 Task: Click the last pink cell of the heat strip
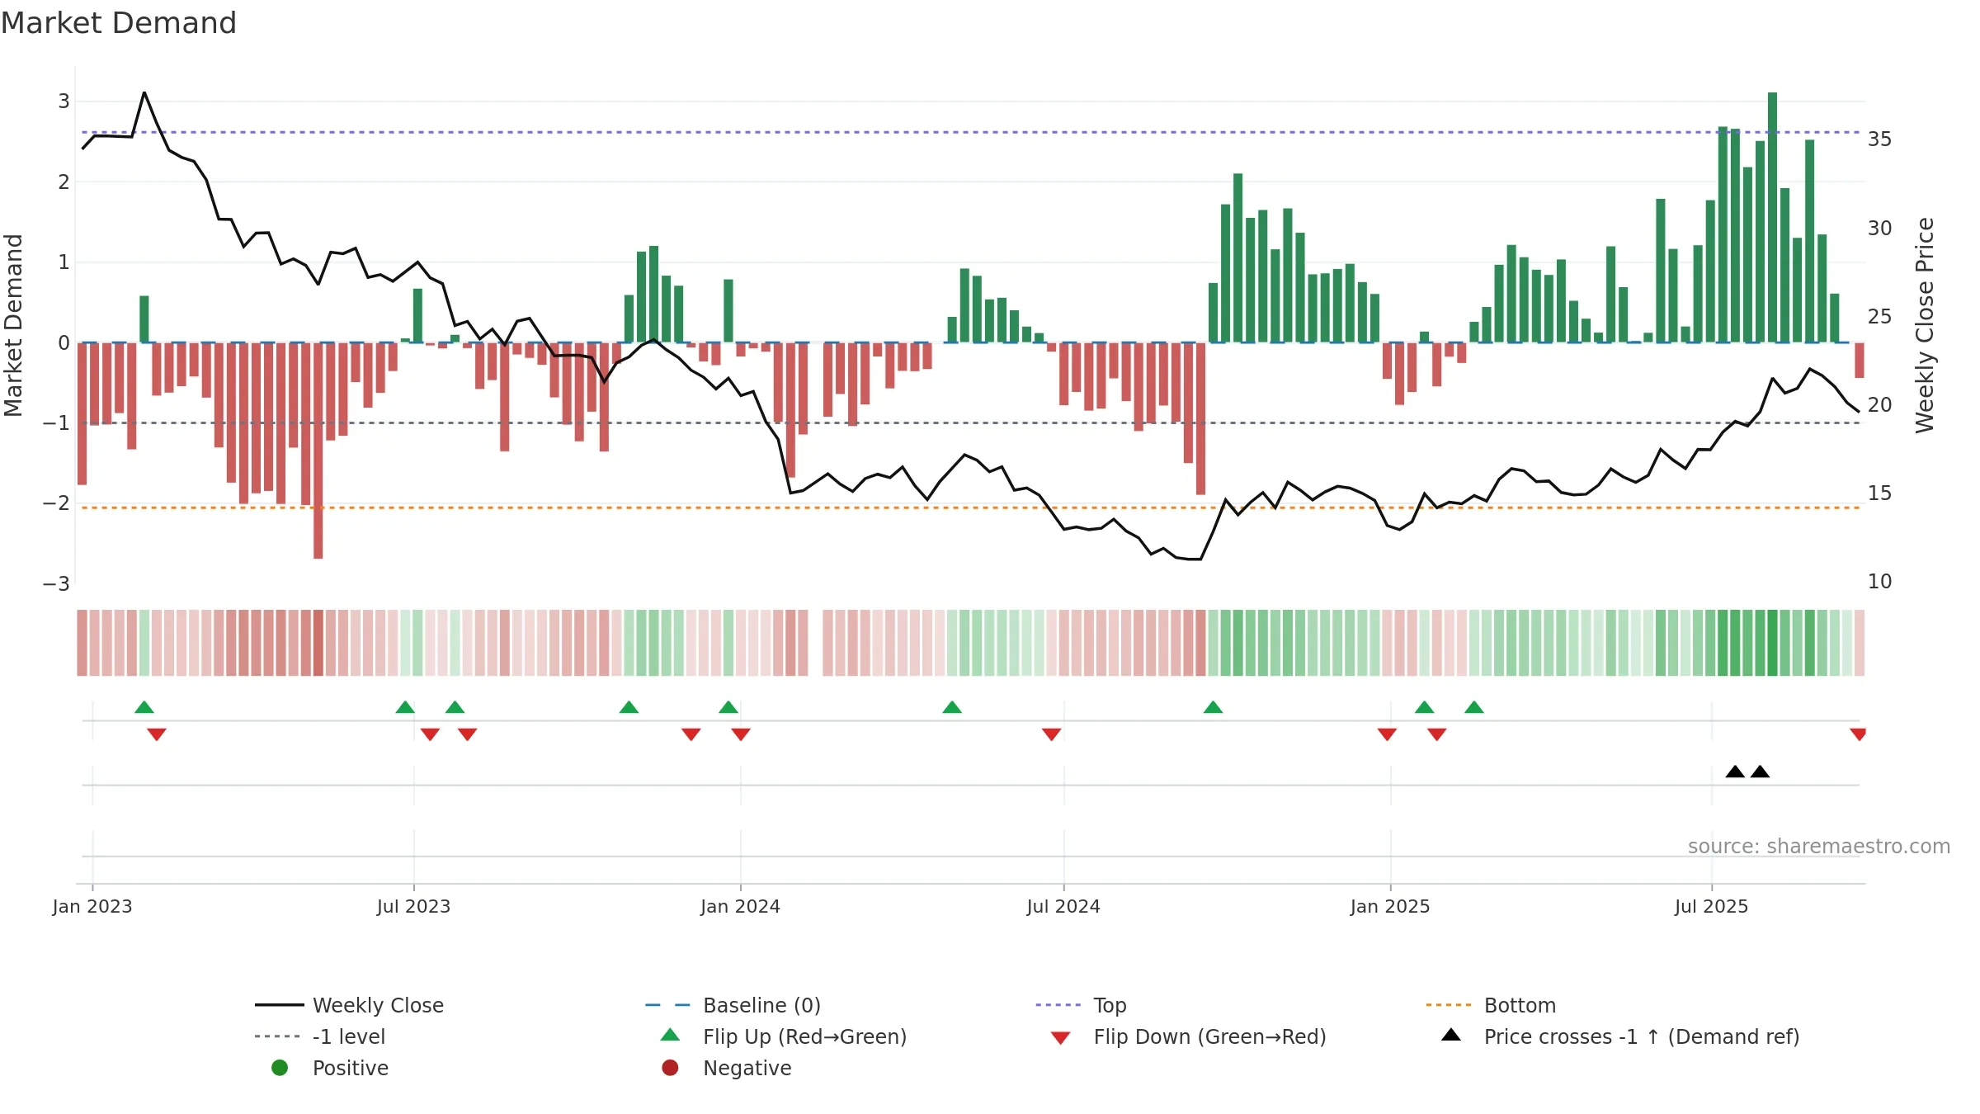click(1860, 643)
